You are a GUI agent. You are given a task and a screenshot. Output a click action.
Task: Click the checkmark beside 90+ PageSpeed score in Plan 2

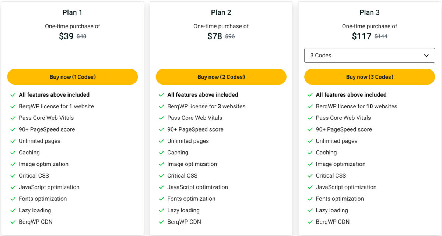[162, 129]
